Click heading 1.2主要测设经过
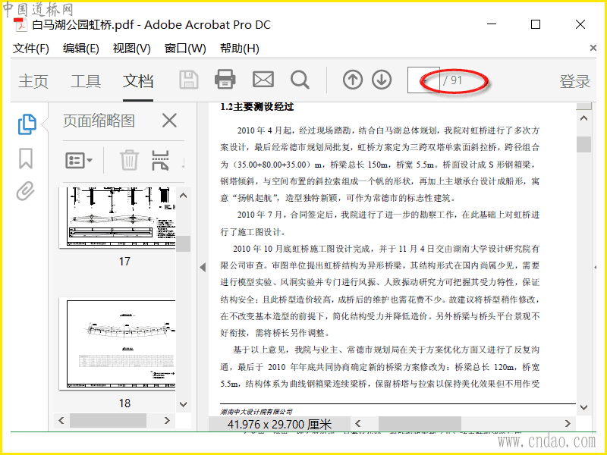The image size is (607, 455). (x=257, y=107)
